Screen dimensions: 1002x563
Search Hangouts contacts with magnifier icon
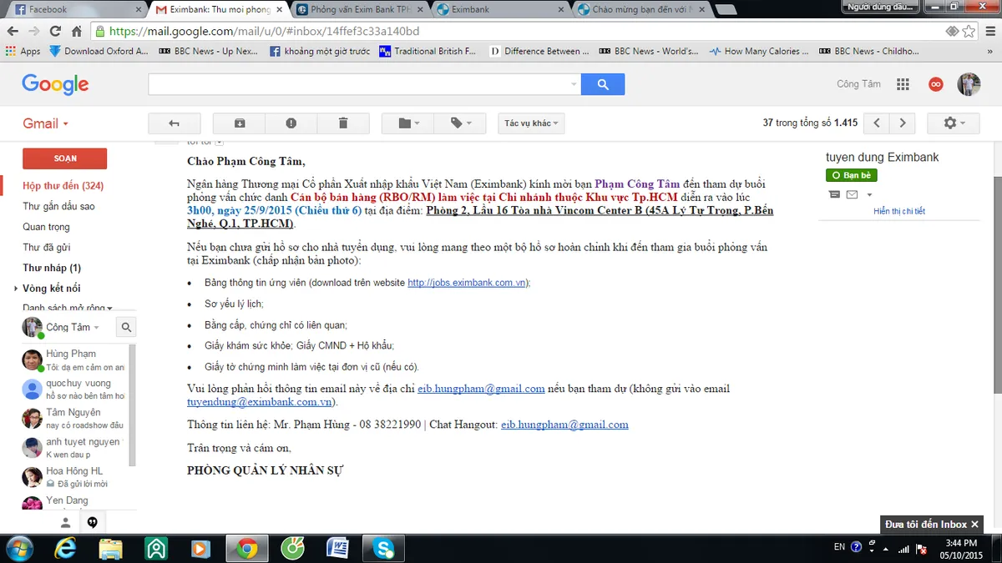pyautogui.click(x=125, y=328)
